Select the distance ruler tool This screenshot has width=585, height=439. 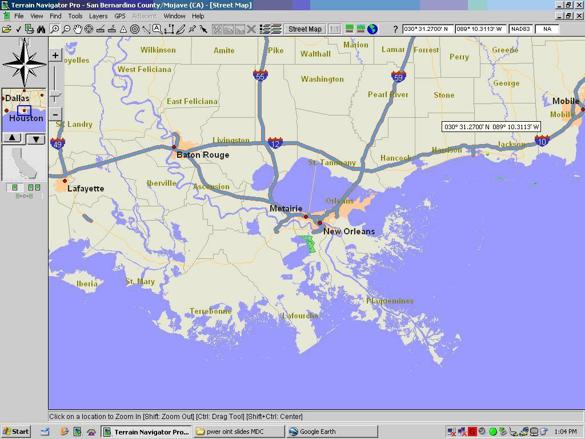pyautogui.click(x=100, y=29)
